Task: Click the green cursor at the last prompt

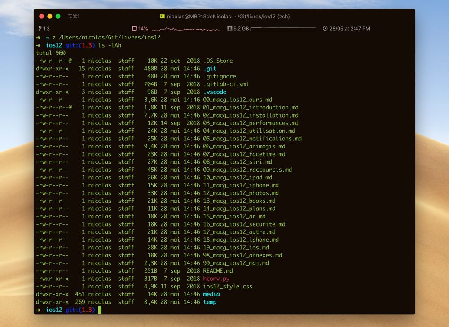Action: (x=100, y=310)
